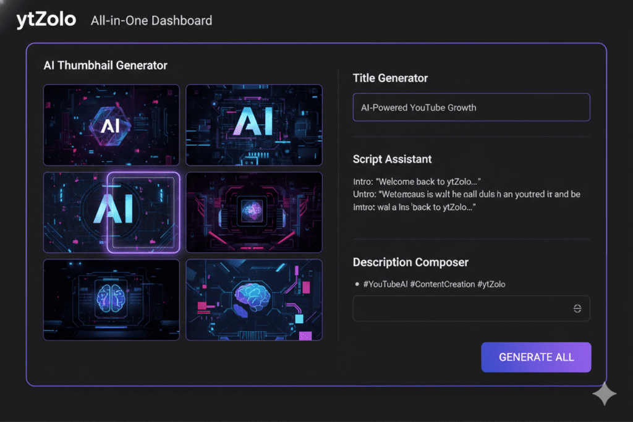Click the GENERATE ALL button

tap(535, 357)
